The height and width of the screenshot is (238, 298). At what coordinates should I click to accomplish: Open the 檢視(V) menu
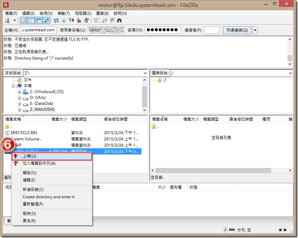point(46,13)
